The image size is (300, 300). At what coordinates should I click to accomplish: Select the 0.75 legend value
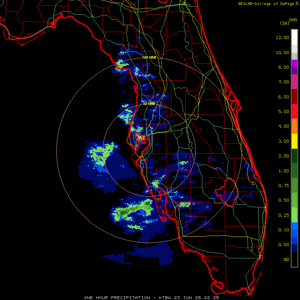(284, 186)
